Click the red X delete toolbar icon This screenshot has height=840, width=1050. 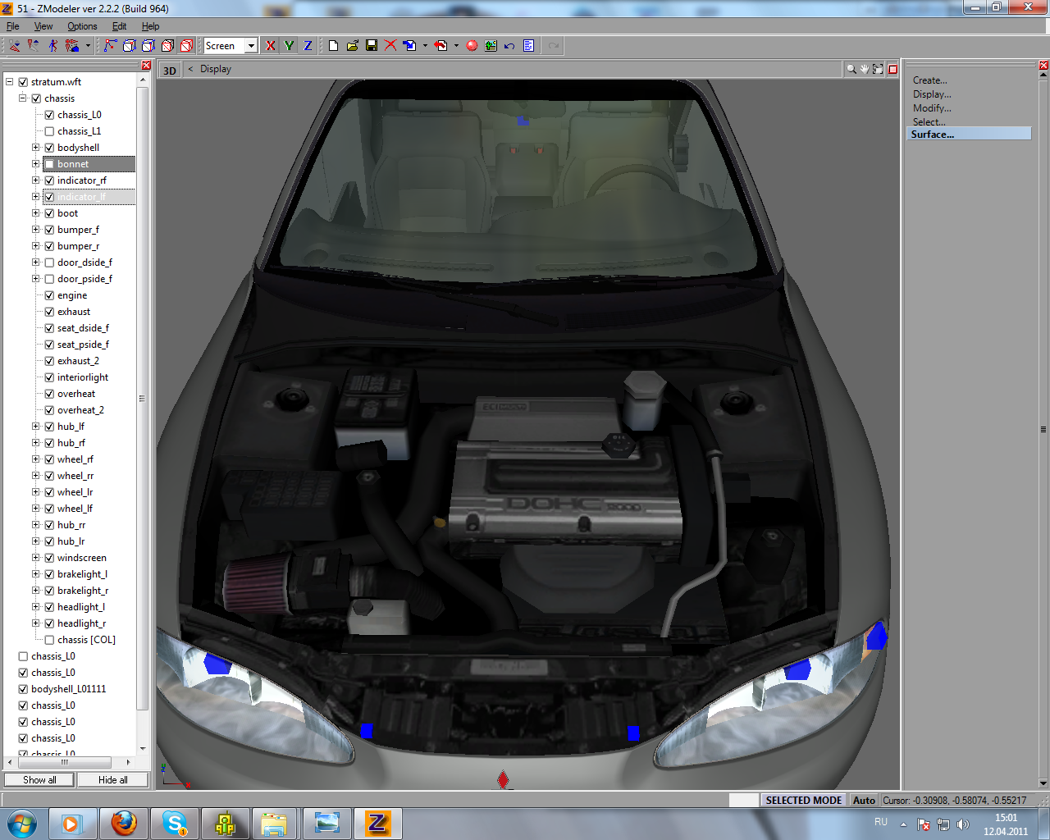click(390, 46)
